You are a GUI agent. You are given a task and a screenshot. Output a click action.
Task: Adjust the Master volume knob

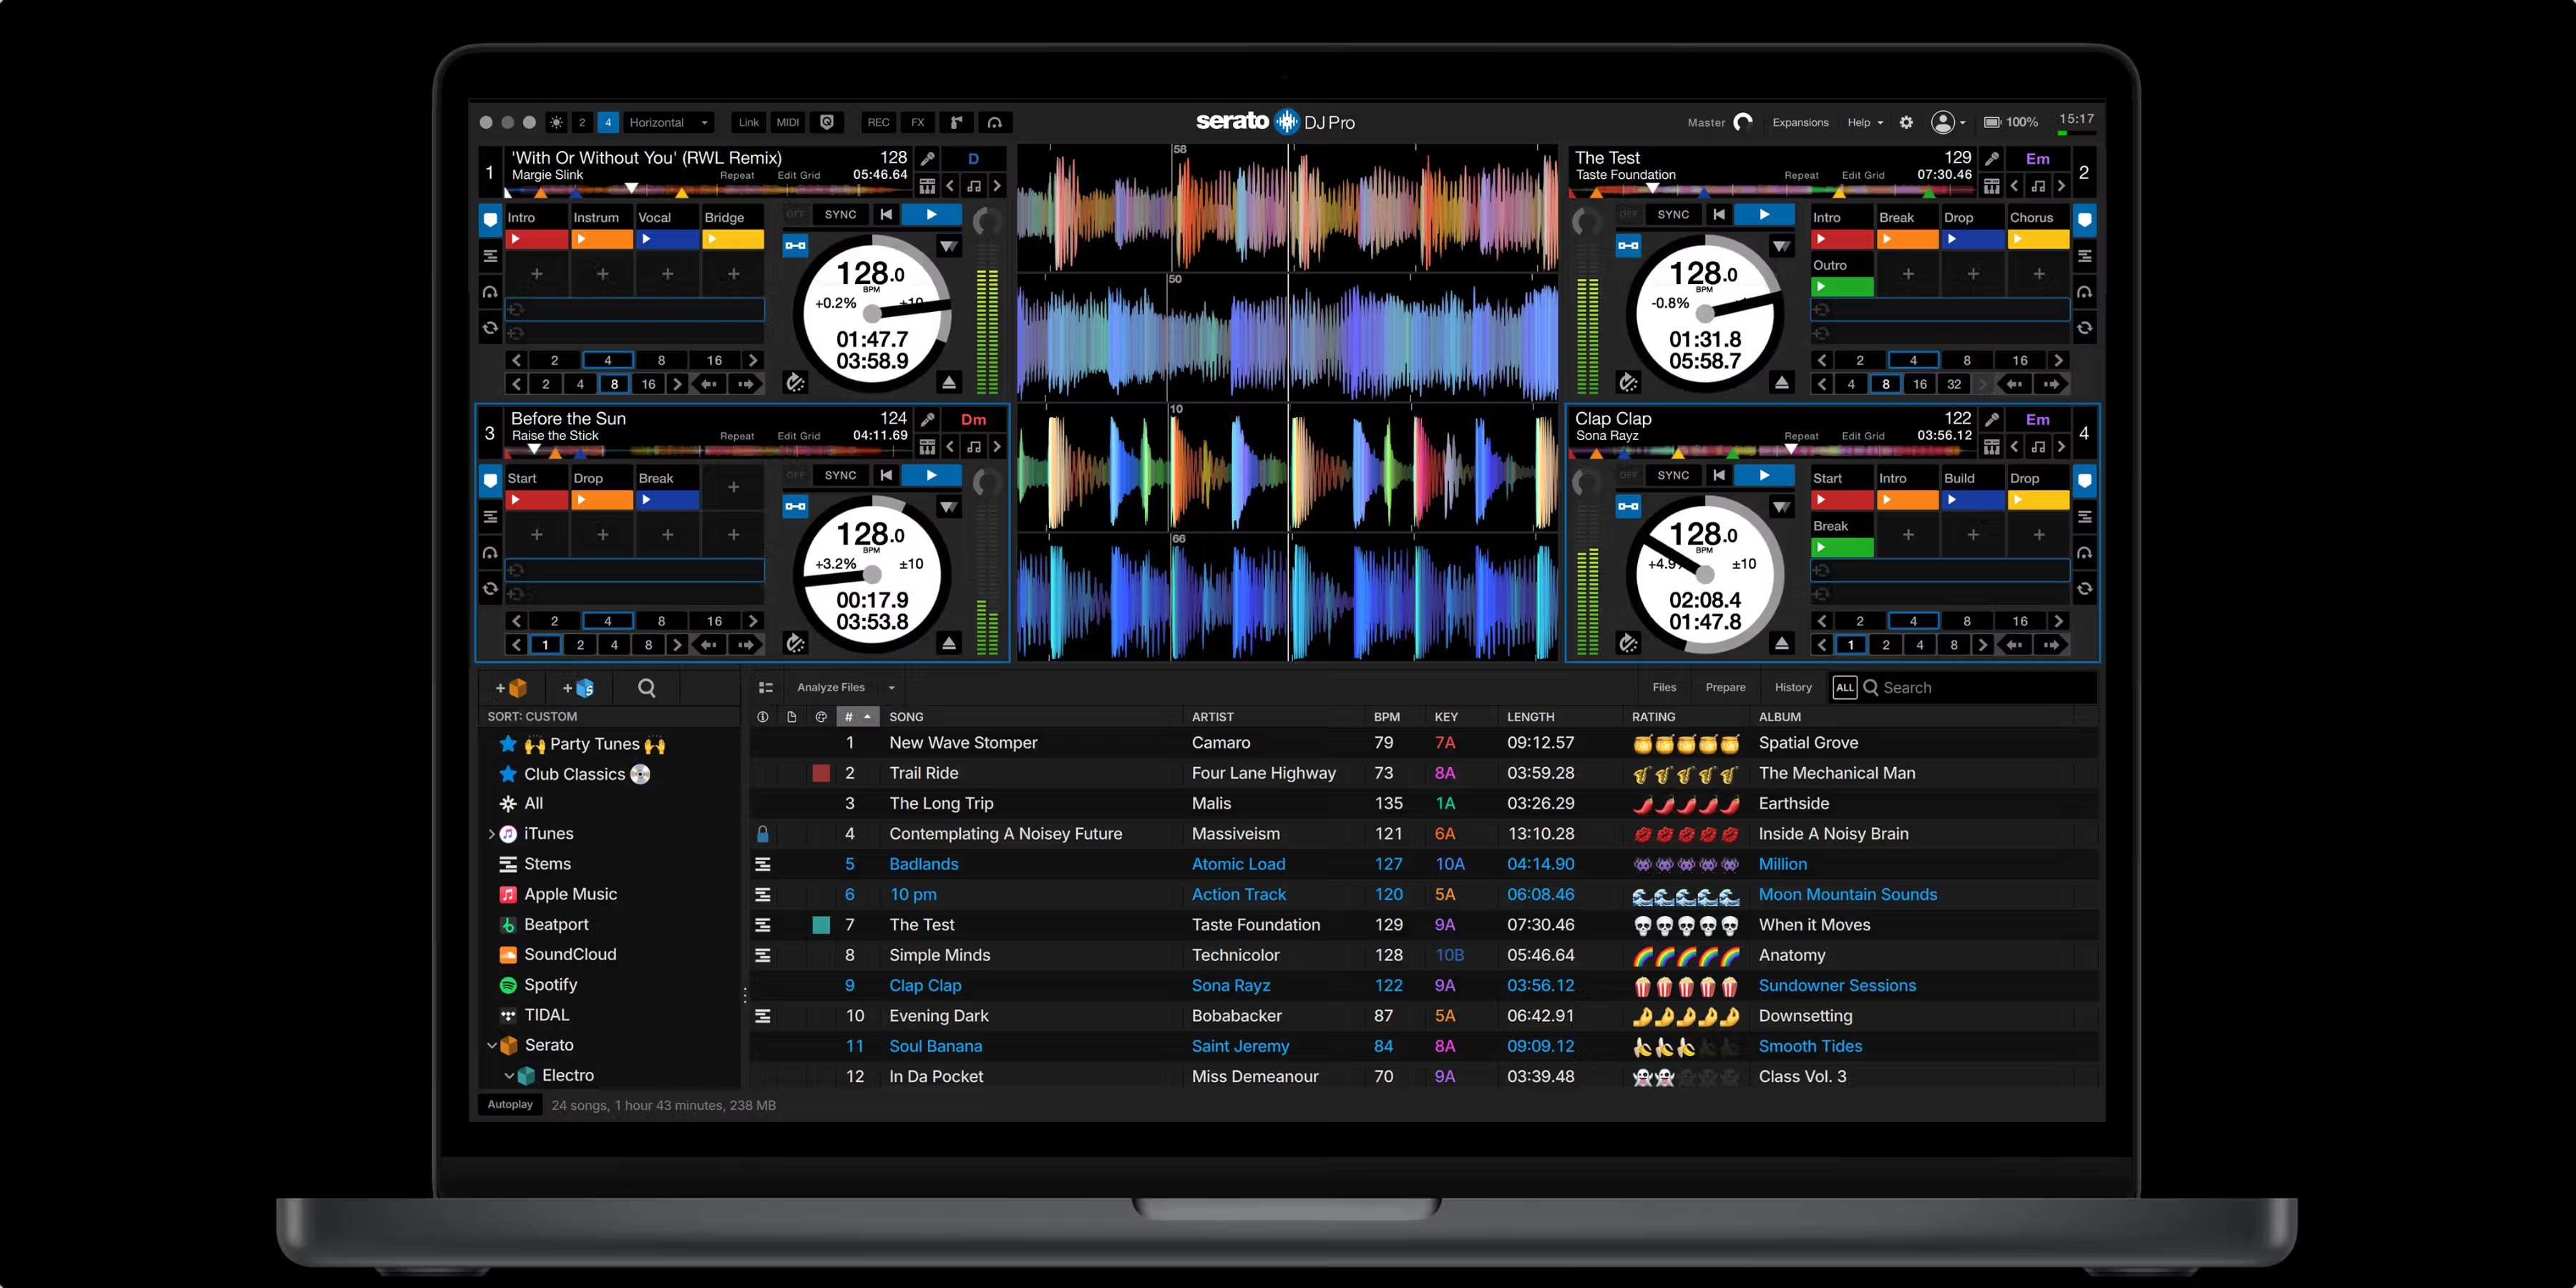pyautogui.click(x=1743, y=122)
